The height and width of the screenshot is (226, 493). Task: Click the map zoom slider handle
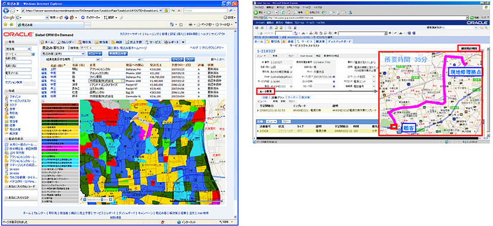[x=101, y=200]
